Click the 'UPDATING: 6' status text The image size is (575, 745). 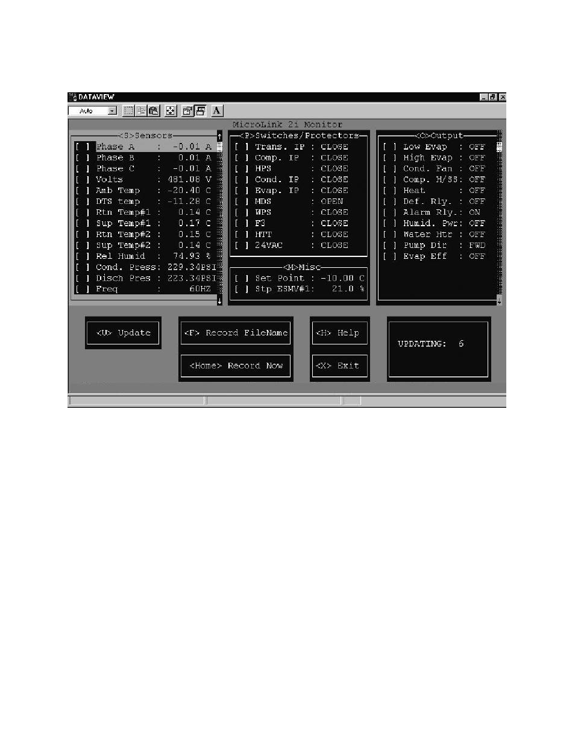(x=430, y=344)
